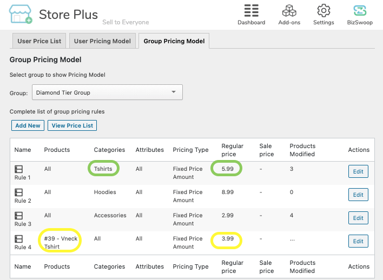Image resolution: width=383 pixels, height=280 pixels.
Task: Click the bottom Categories footer header
Action: [109, 266]
